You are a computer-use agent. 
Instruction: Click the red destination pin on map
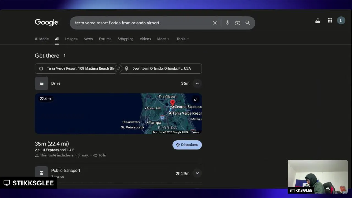pyautogui.click(x=172, y=103)
